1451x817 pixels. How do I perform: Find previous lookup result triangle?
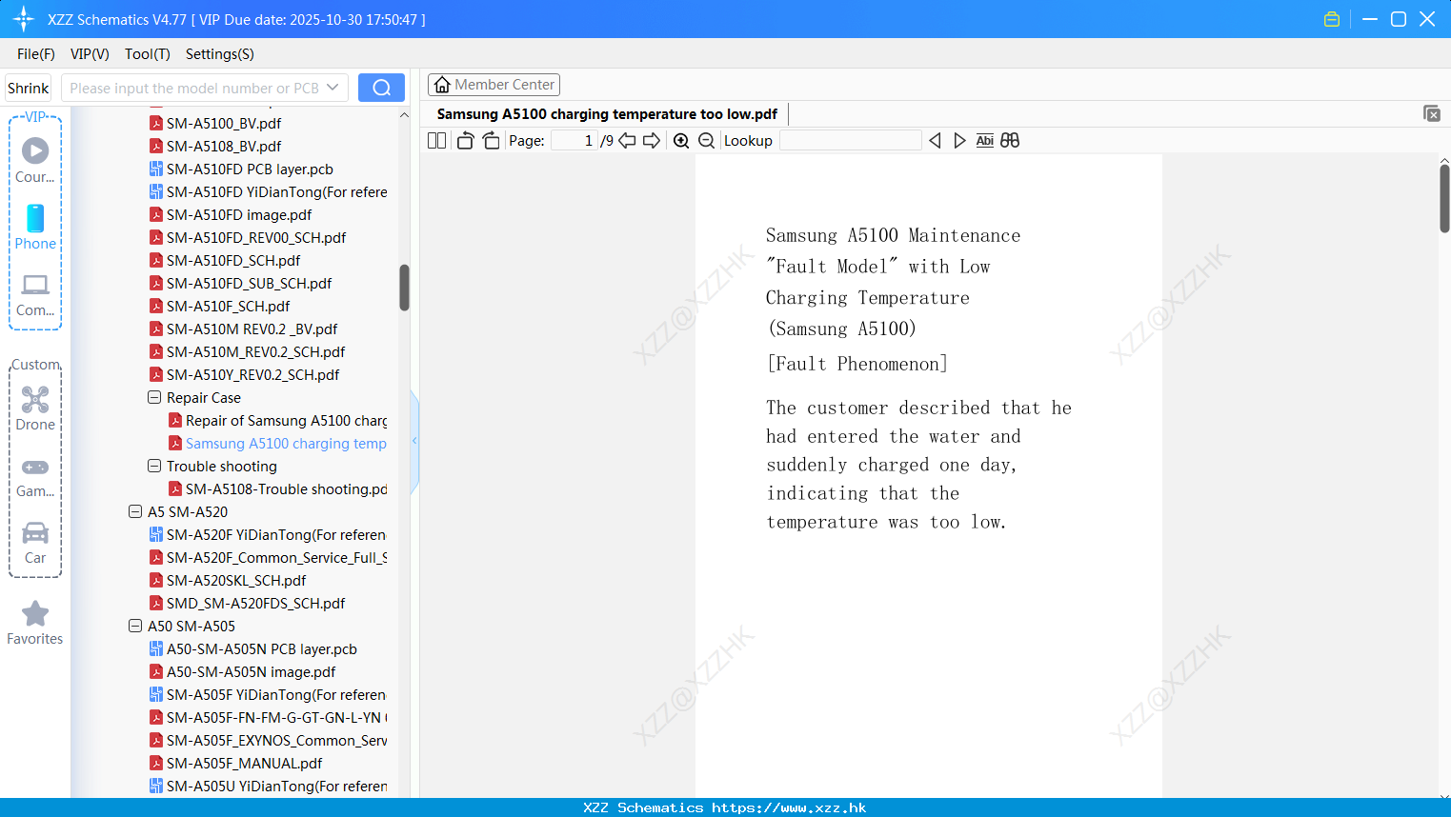coord(935,141)
